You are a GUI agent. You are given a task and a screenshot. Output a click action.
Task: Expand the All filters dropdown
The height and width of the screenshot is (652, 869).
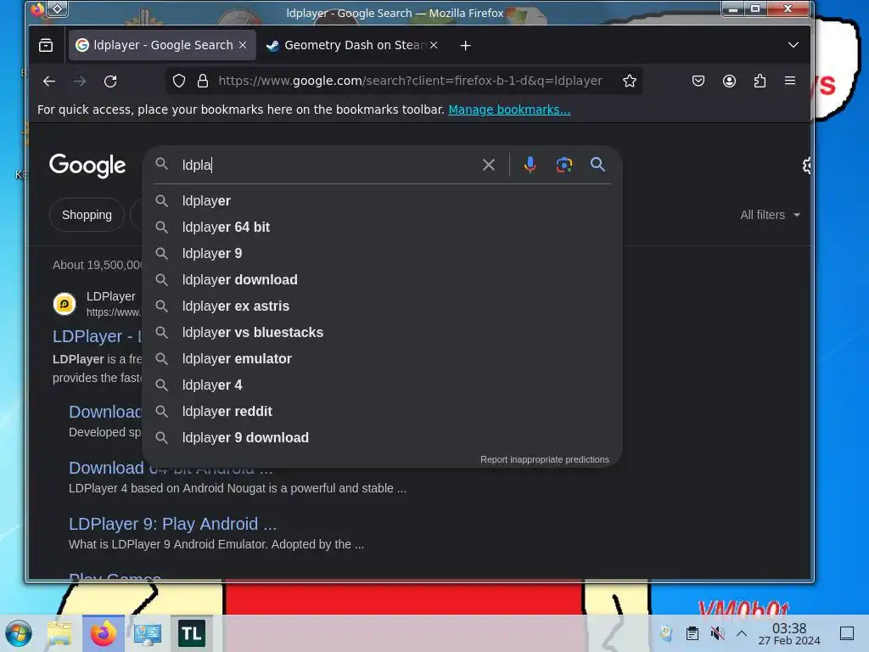pos(770,215)
